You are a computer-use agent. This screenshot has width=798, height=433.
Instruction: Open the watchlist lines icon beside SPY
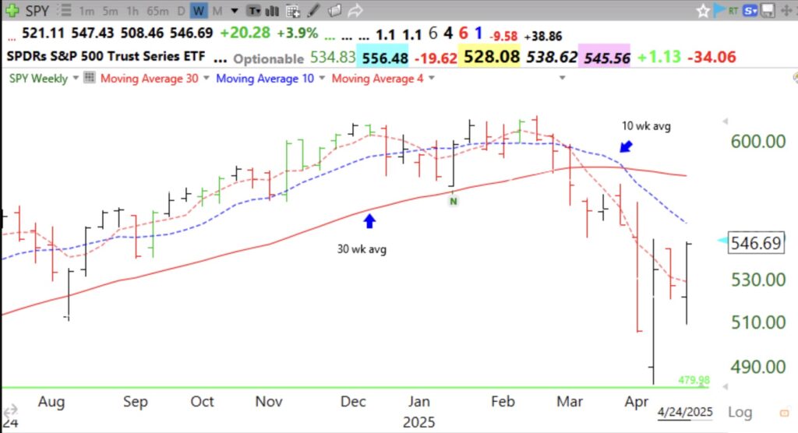click(x=65, y=10)
